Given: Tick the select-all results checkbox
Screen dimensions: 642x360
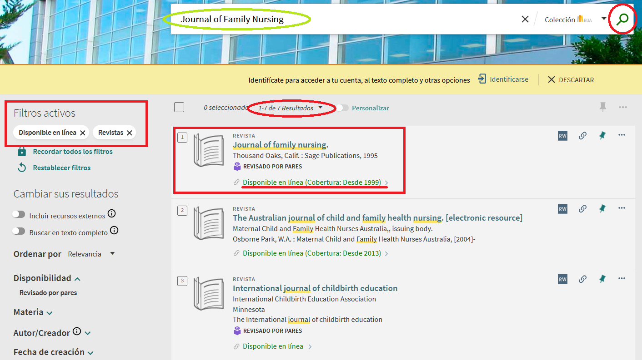Looking at the screenshot, I should pos(179,108).
